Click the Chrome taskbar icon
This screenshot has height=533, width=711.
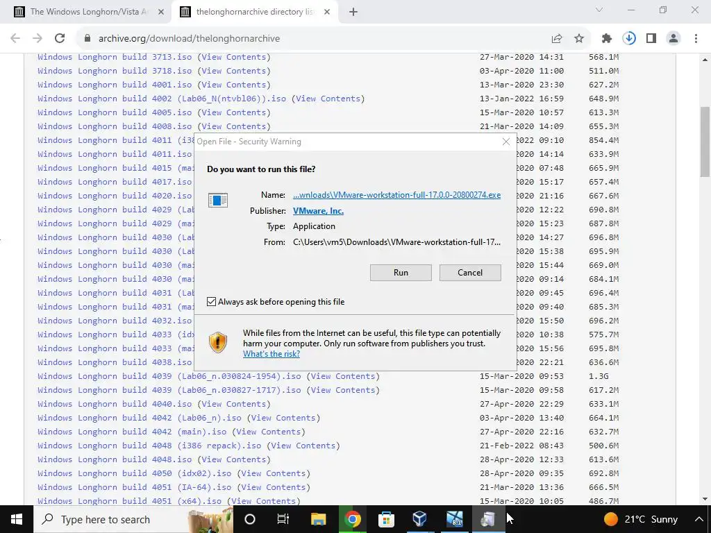352,519
